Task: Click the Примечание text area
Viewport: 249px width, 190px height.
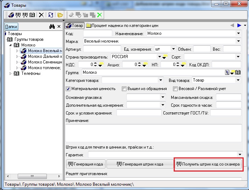Action: click(x=153, y=133)
